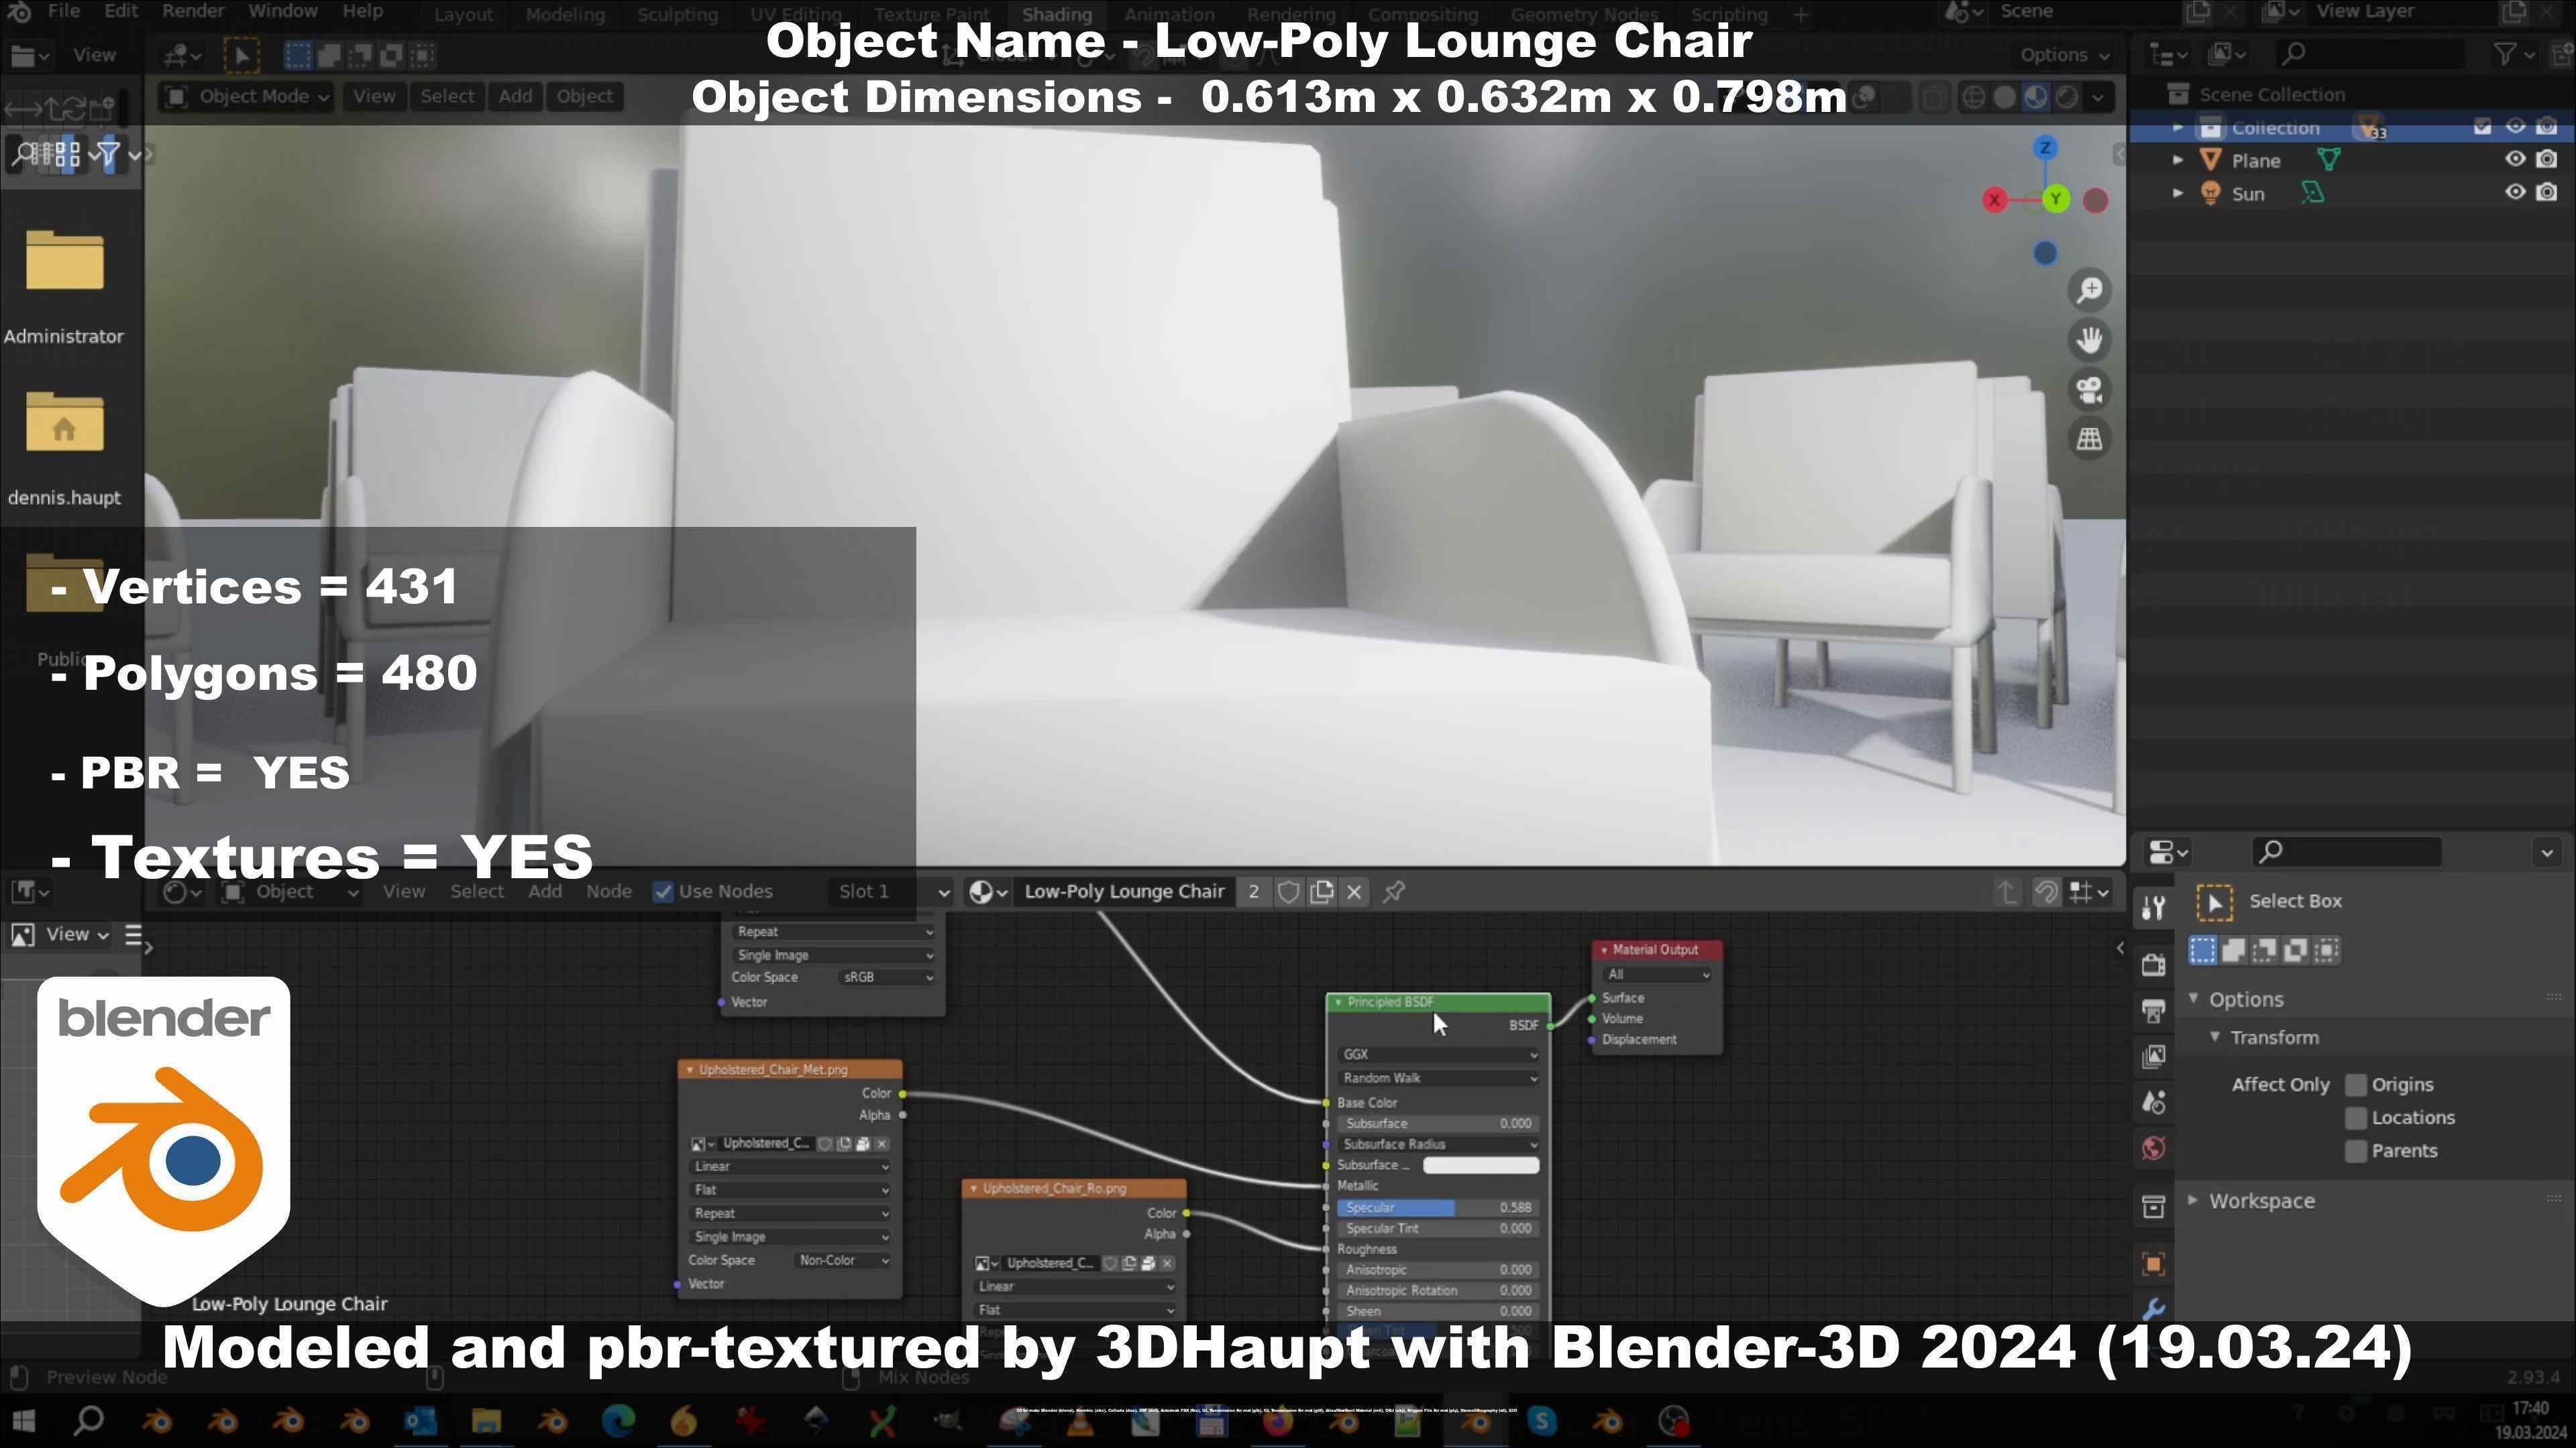Open the GGX distribution dropdown
Image resolution: width=2576 pixels, height=1448 pixels.
tap(1438, 1055)
